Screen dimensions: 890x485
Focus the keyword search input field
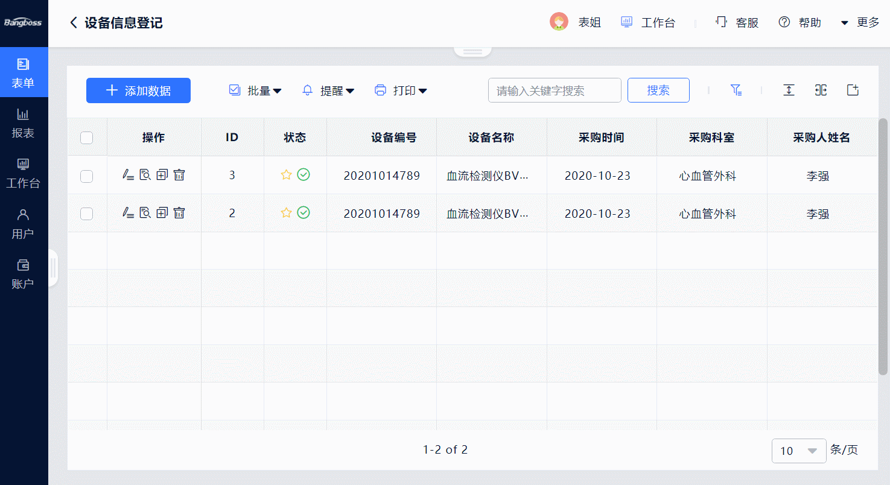554,90
